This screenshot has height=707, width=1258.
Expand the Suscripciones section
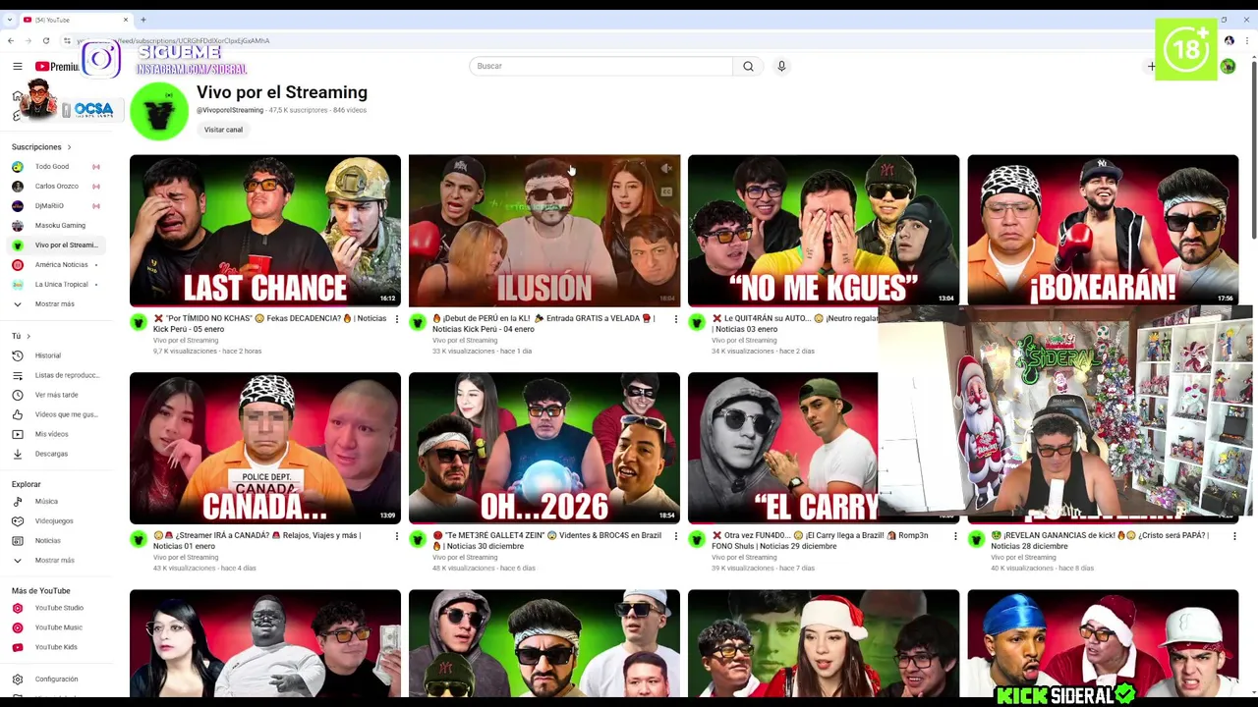pos(41,147)
